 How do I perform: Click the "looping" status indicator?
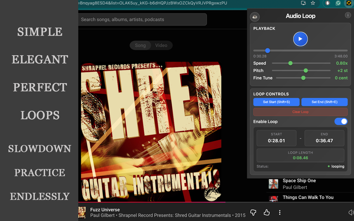pyautogui.click(x=336, y=166)
